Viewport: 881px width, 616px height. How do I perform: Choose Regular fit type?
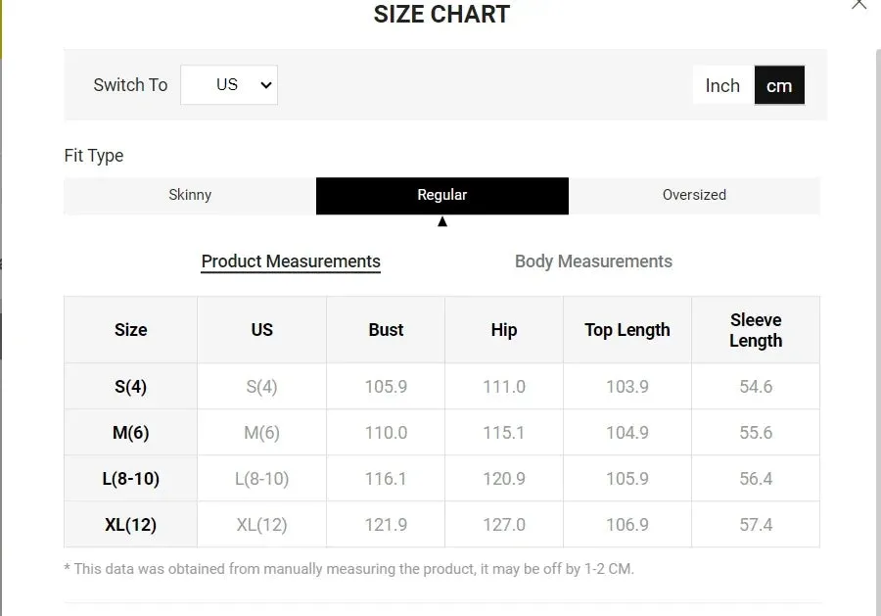[442, 195]
